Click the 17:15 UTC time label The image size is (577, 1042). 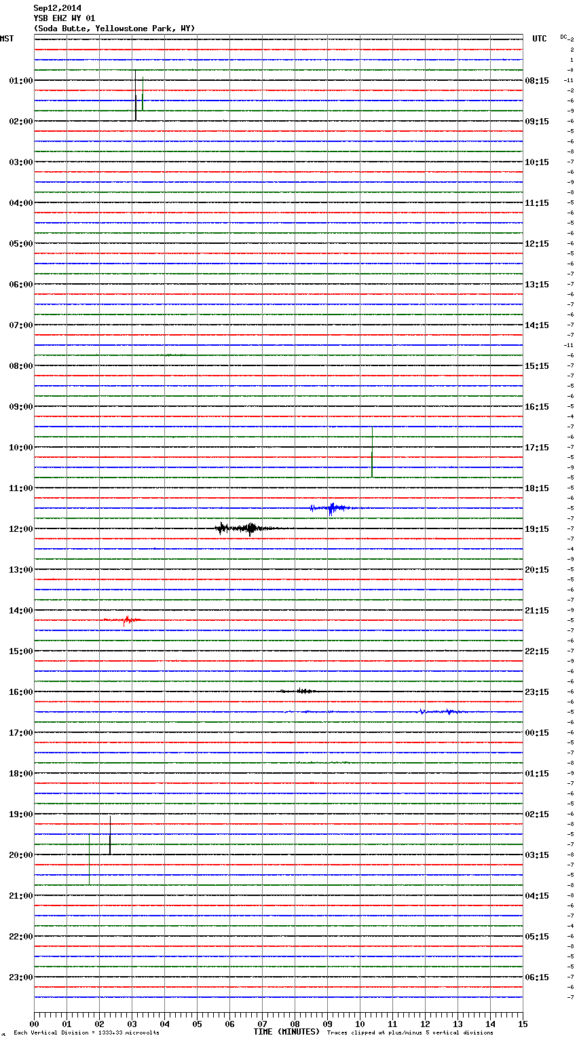[537, 448]
